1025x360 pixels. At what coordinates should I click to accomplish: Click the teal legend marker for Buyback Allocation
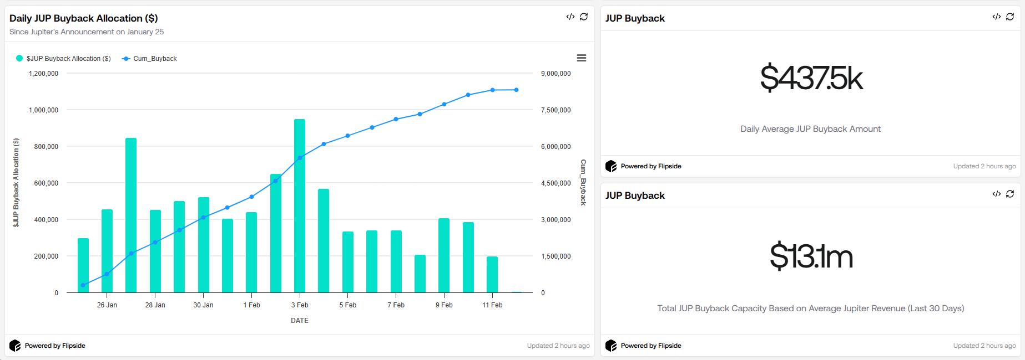pos(19,59)
